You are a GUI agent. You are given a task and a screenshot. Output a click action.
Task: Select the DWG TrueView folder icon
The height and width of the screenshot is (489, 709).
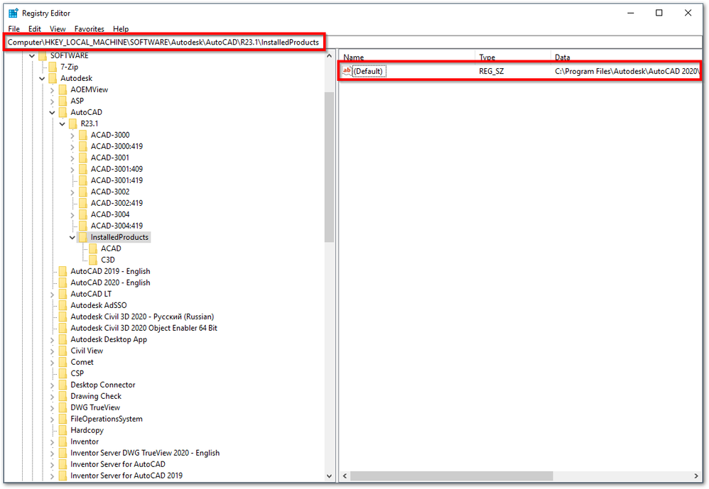point(63,407)
